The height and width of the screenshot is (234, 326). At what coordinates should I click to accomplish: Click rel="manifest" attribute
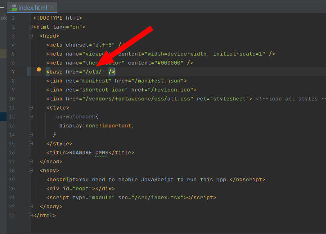(x=89, y=81)
